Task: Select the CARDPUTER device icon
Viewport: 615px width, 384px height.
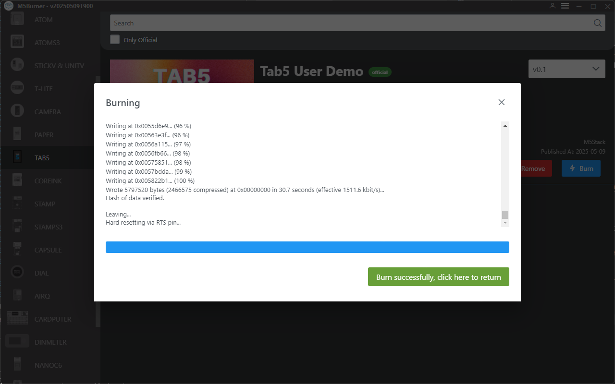Action: point(17,319)
